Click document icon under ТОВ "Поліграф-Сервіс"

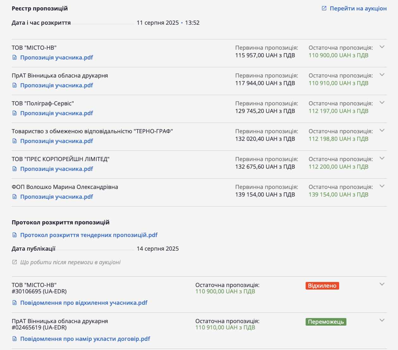coord(14,113)
